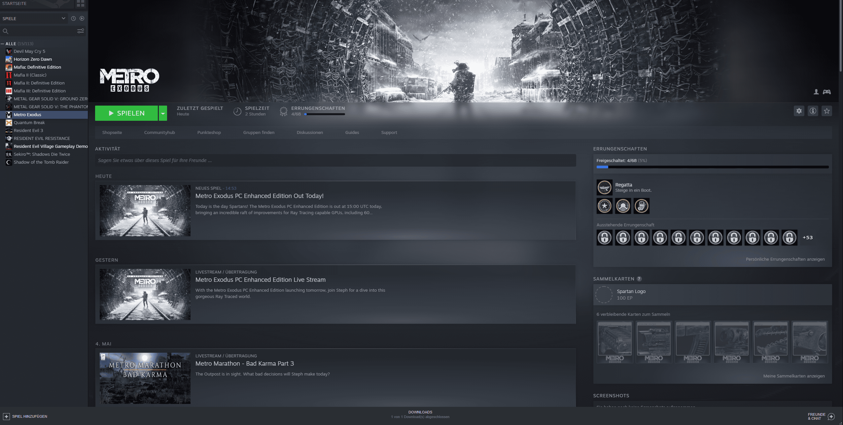Open Freunde & Chat plus icon
Viewport: 843px width, 425px height.
pyautogui.click(x=831, y=416)
